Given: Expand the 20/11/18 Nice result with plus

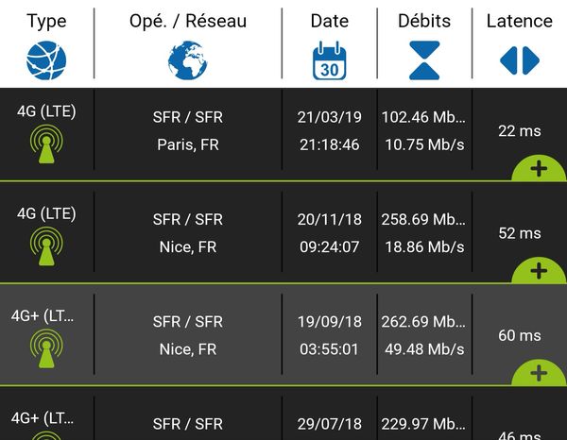Looking at the screenshot, I should [539, 271].
